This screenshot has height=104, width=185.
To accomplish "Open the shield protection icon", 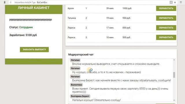I will (x=181, y=2).
